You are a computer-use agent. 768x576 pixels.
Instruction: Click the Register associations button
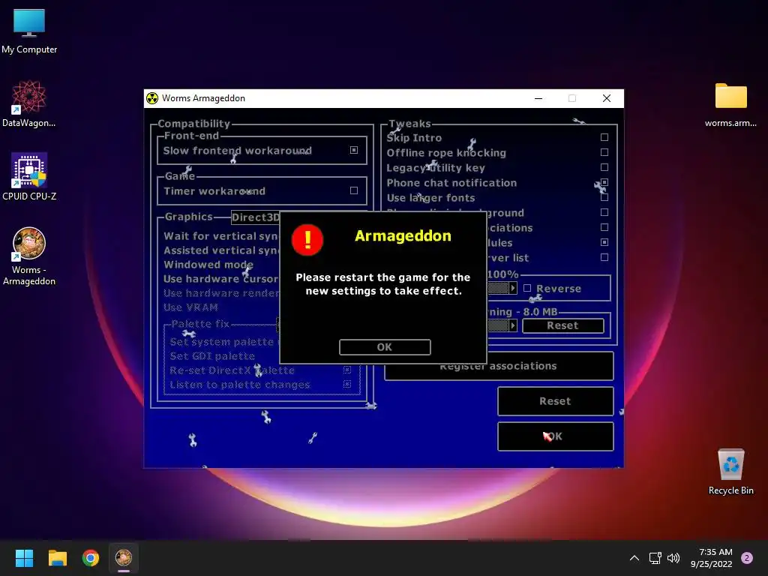coord(499,366)
